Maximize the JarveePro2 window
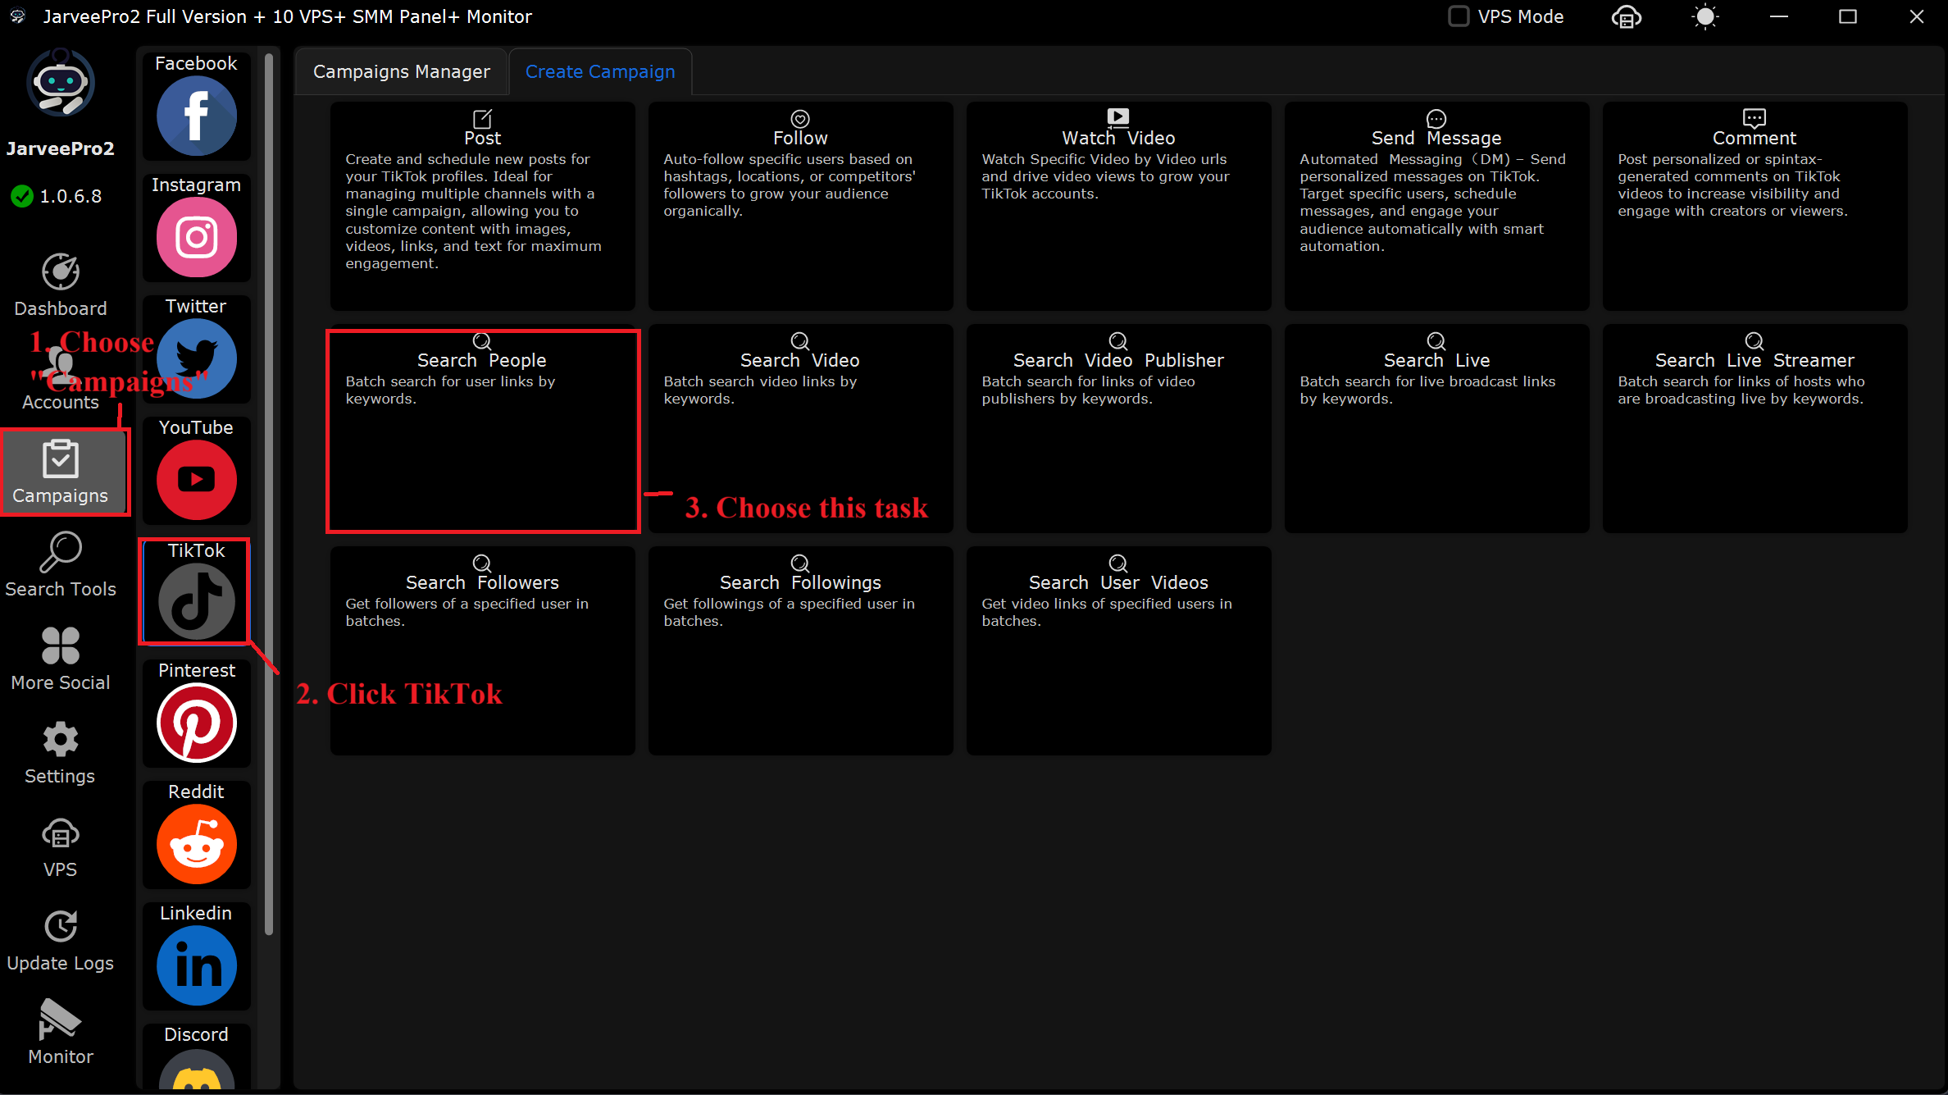 point(1848,16)
